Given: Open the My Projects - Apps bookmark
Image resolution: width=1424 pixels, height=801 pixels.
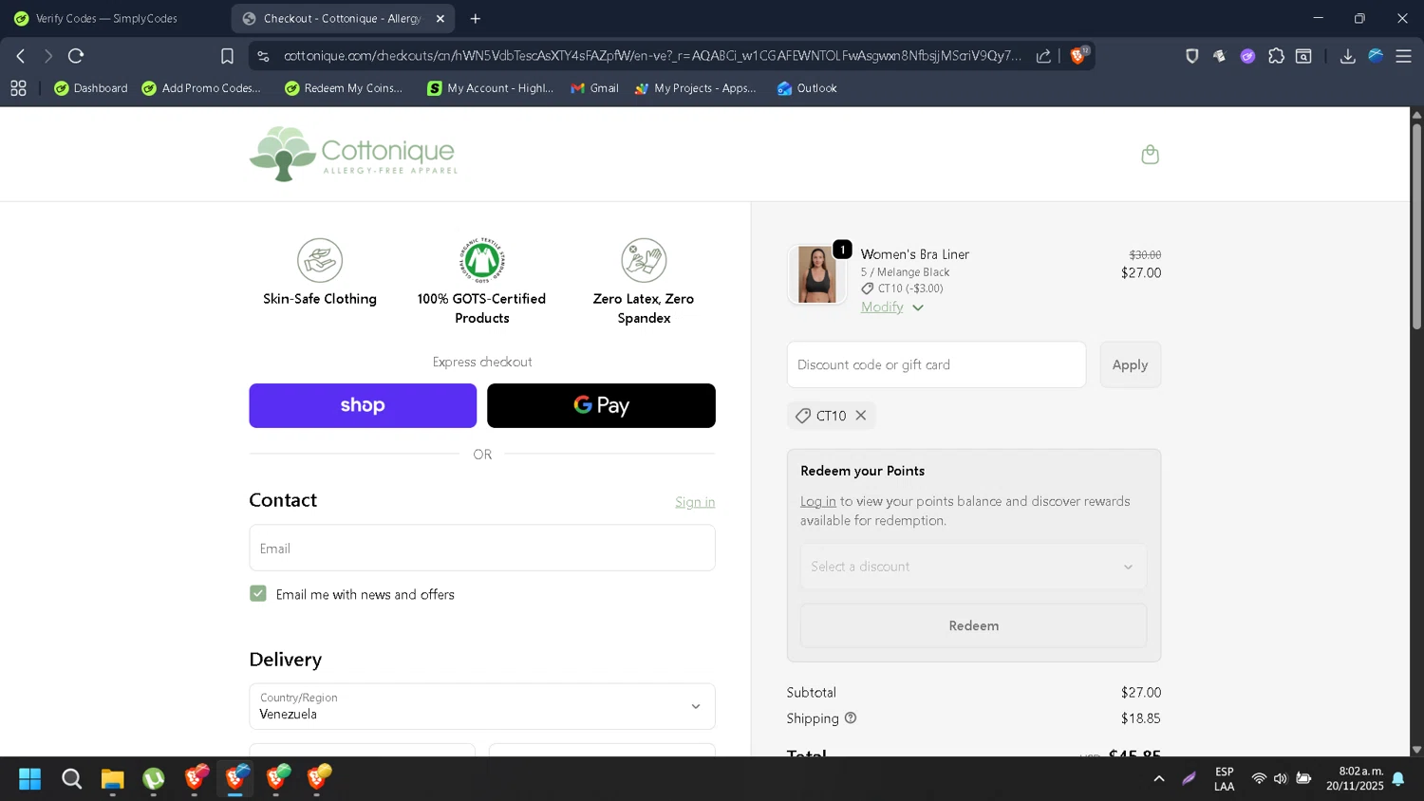Looking at the screenshot, I should click(x=696, y=88).
